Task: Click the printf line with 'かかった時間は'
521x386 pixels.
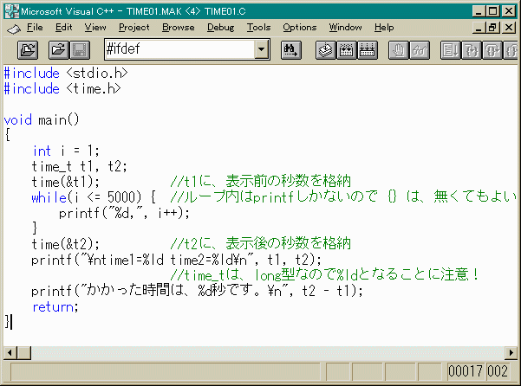Action: tap(198, 291)
